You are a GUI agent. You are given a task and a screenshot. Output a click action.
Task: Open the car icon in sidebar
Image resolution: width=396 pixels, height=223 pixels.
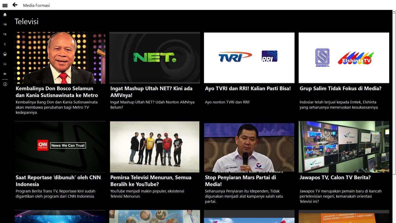[x=5, y=64]
